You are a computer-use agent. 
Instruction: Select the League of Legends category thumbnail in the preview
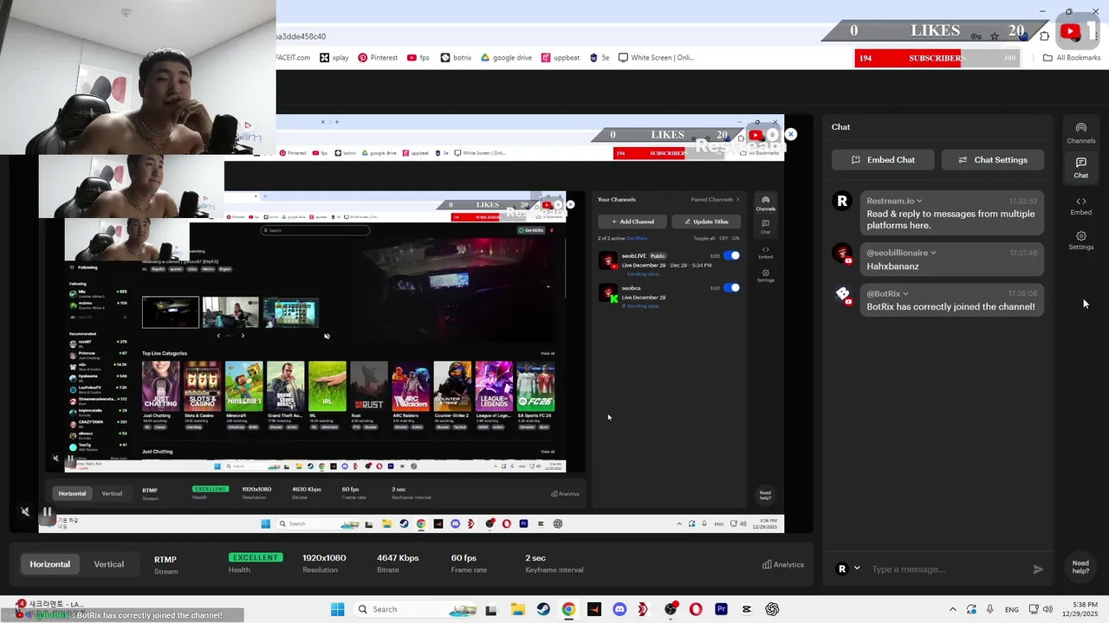pos(494,385)
